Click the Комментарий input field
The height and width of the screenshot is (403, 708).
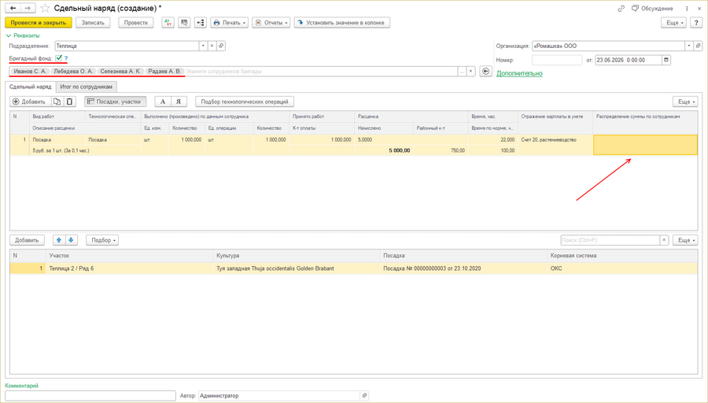(90, 395)
